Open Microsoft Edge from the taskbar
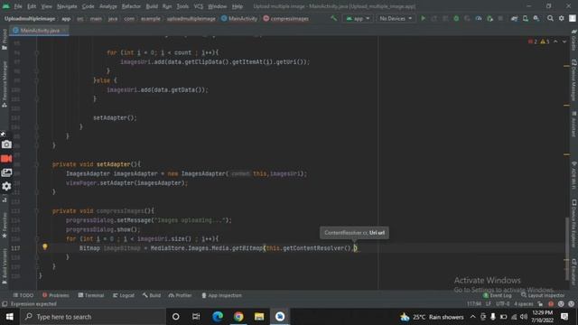 tap(218, 317)
